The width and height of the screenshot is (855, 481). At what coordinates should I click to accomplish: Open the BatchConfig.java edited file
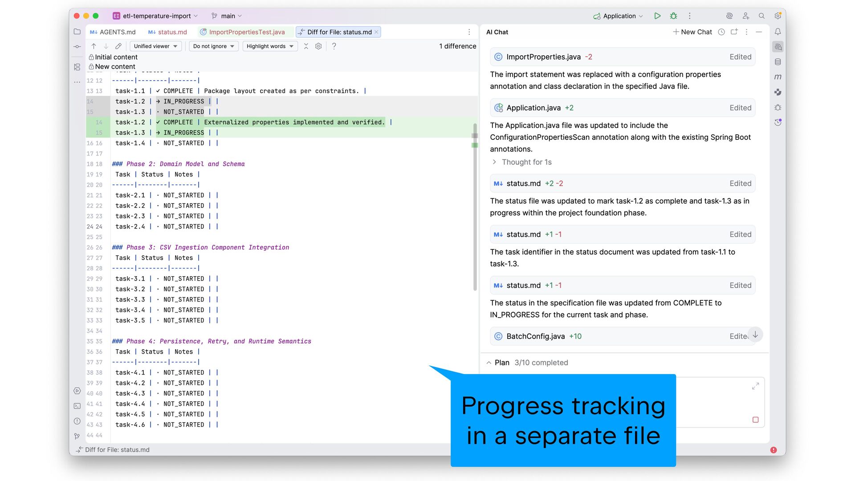tap(536, 337)
